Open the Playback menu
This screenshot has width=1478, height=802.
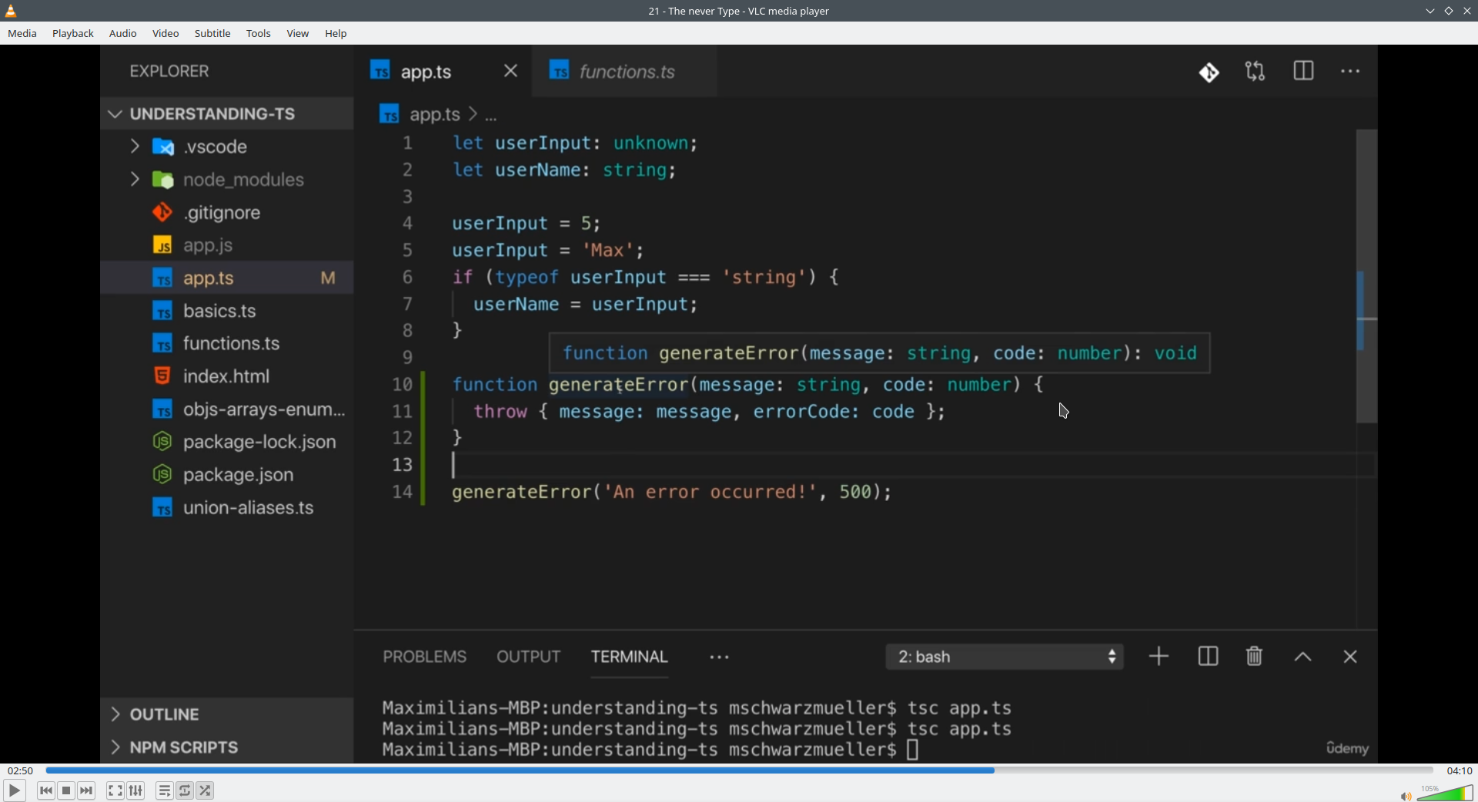point(73,34)
